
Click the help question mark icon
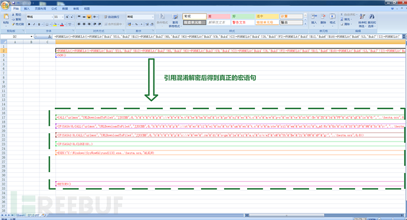(x=392, y=9)
